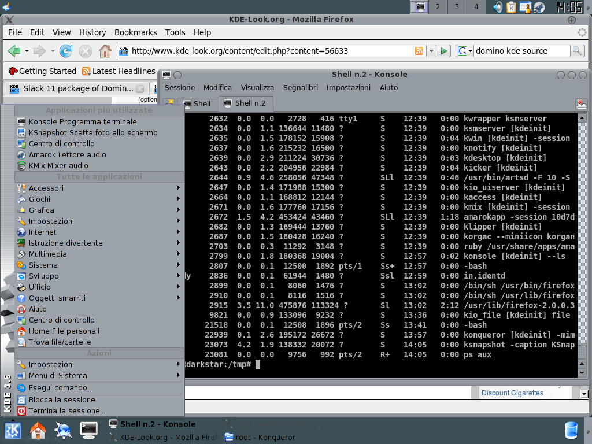Click Latest Headlines bookmark

(x=119, y=71)
